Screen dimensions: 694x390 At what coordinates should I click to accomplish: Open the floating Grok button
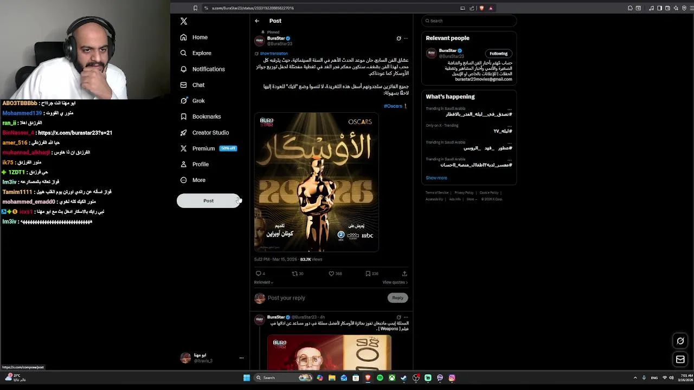pyautogui.click(x=680, y=341)
